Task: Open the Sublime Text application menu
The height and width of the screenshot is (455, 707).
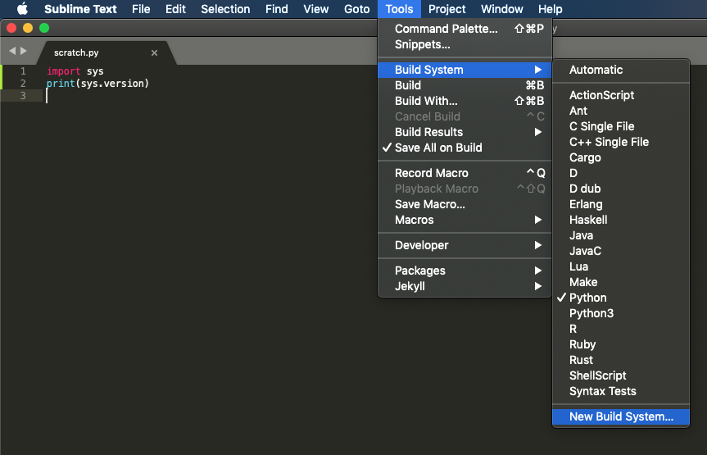Action: click(x=80, y=9)
